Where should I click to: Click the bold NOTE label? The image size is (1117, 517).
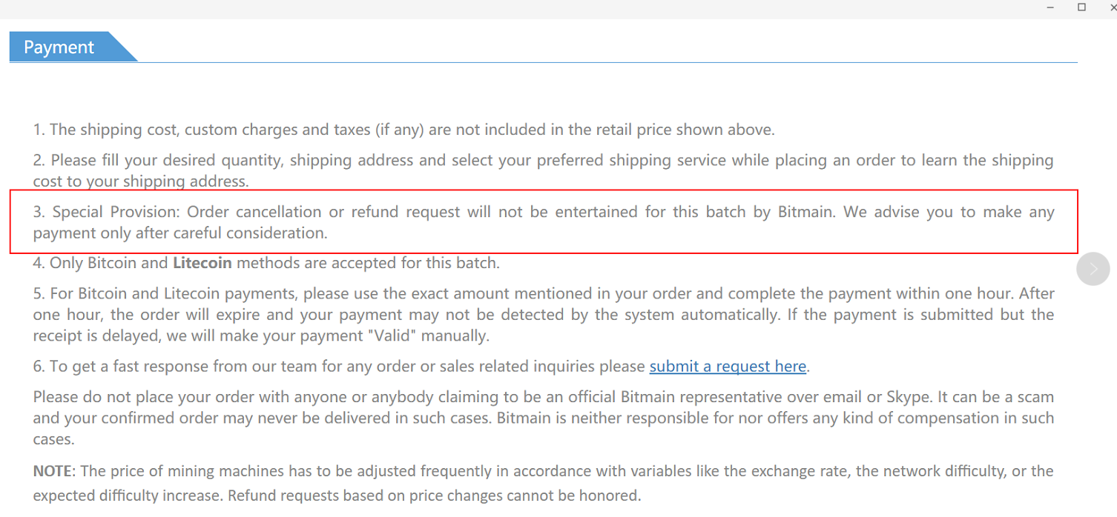coord(53,471)
